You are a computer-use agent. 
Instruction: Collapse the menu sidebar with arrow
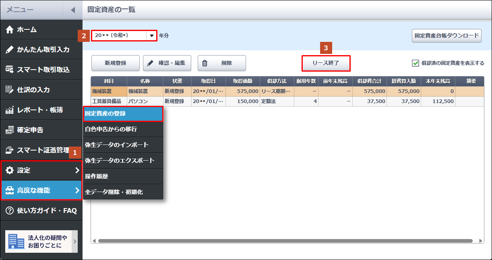click(72, 10)
